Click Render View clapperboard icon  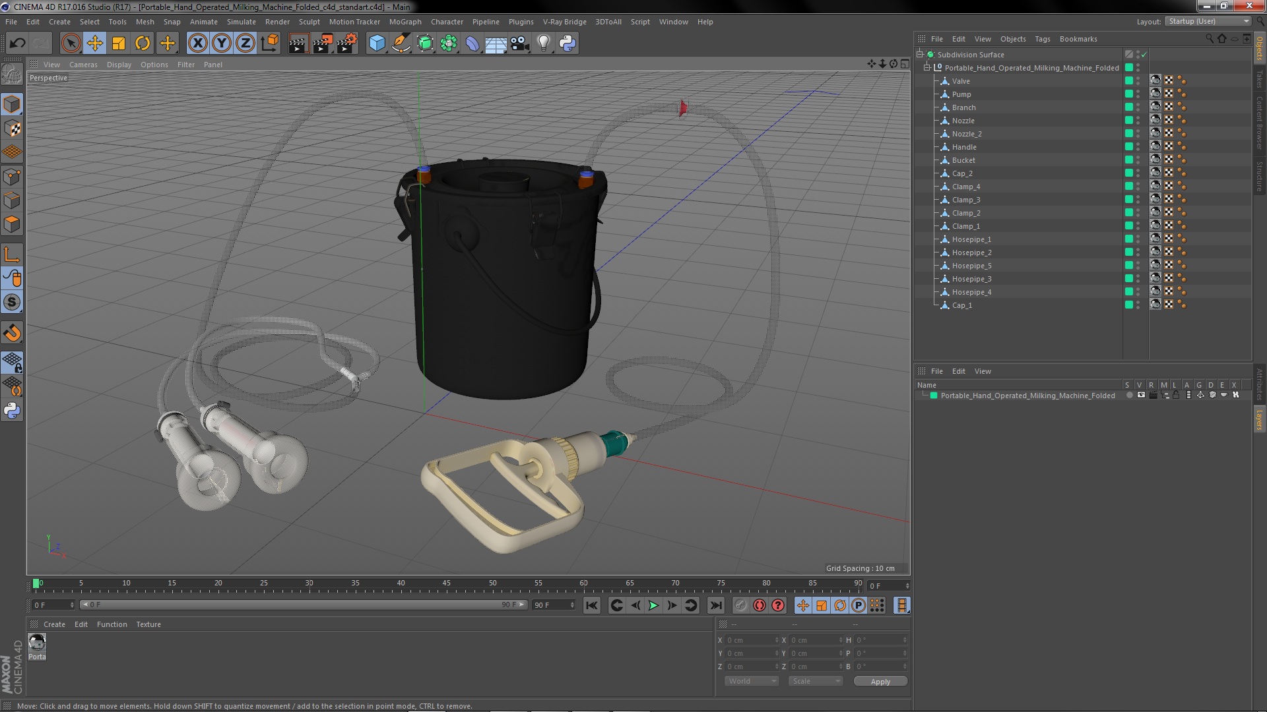pyautogui.click(x=298, y=44)
